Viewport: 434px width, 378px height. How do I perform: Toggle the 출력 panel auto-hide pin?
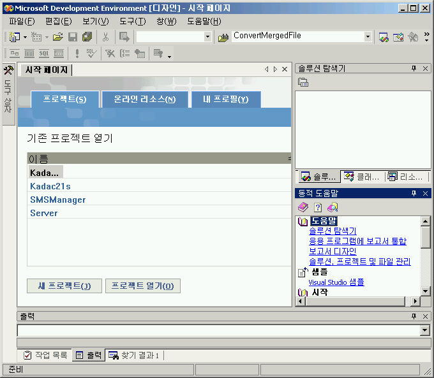(x=414, y=316)
